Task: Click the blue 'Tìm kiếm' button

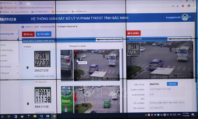Action: (43, 34)
